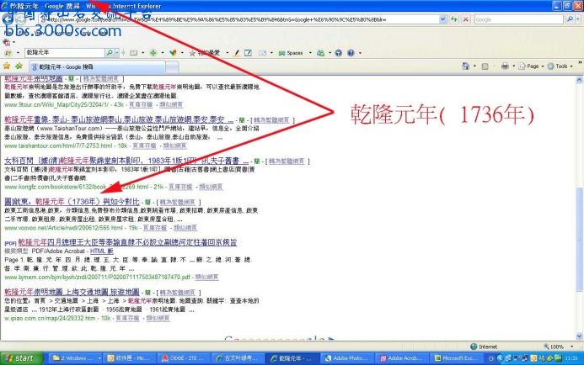
Task: Click the magnifier search icon in the Live toolbar
Action: click(110, 53)
